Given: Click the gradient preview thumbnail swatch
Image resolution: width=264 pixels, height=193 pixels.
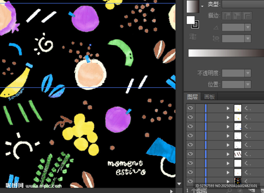Looking at the screenshot, I should (x=193, y=6).
